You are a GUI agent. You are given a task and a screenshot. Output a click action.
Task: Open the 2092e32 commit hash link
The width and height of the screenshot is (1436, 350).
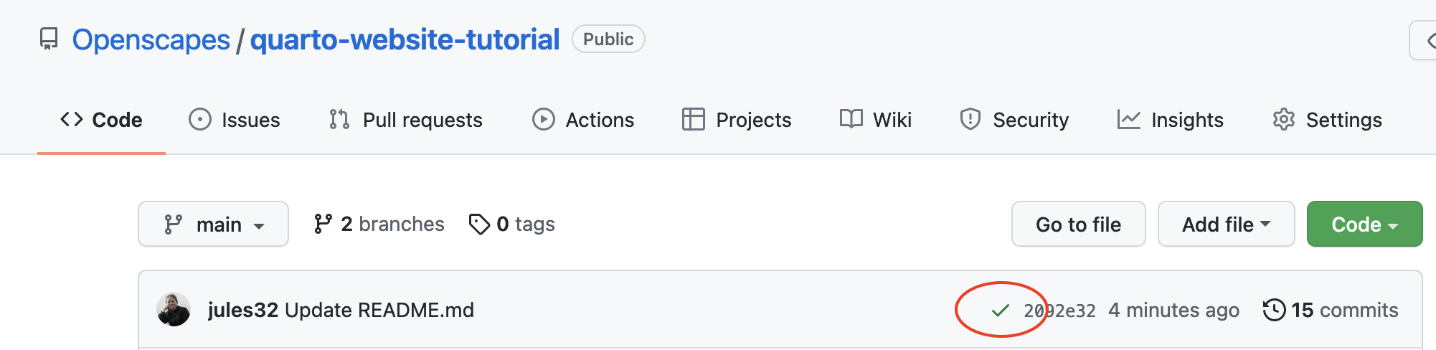(x=1059, y=311)
